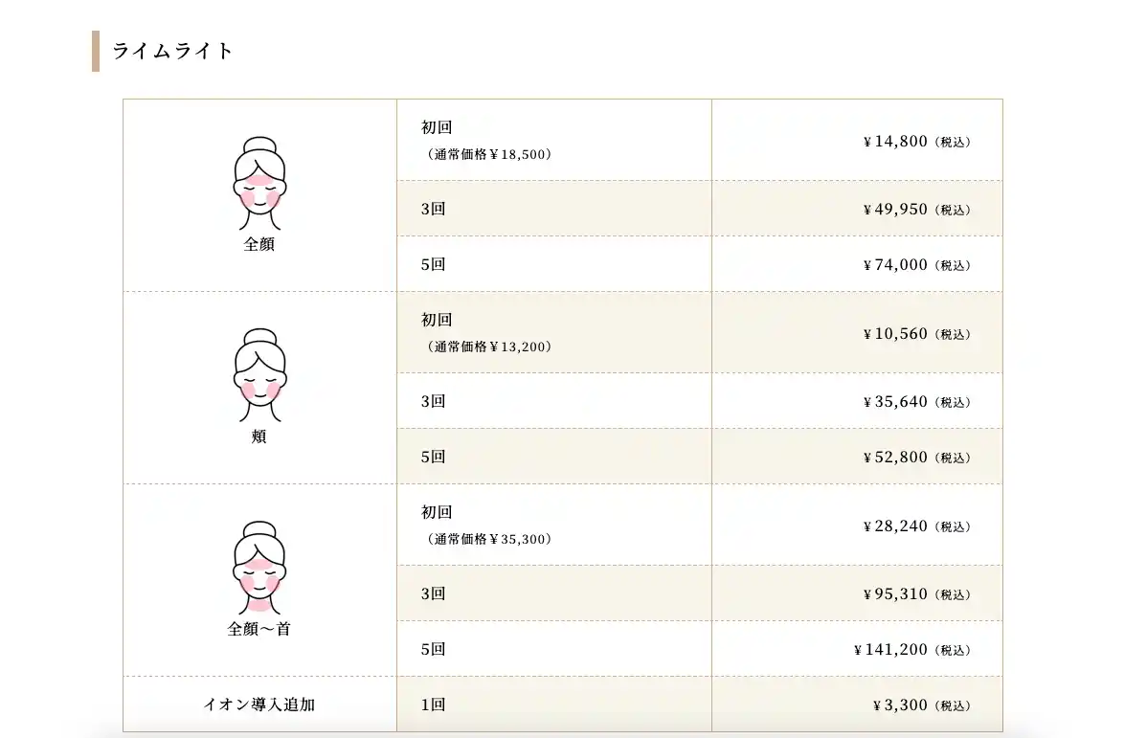Click the 全顔 label under the first face
The height and width of the screenshot is (738, 1147).
(x=259, y=244)
